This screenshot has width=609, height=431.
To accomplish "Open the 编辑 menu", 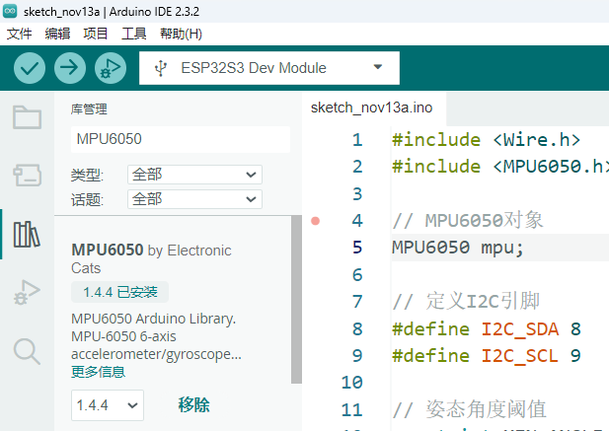I will 57,34.
